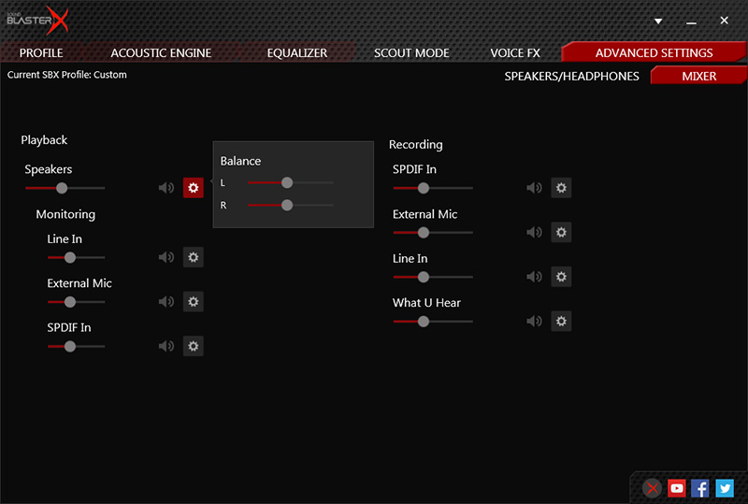748x504 pixels.
Task: Open the Speakers/Headphones sub-tab
Action: pos(571,77)
